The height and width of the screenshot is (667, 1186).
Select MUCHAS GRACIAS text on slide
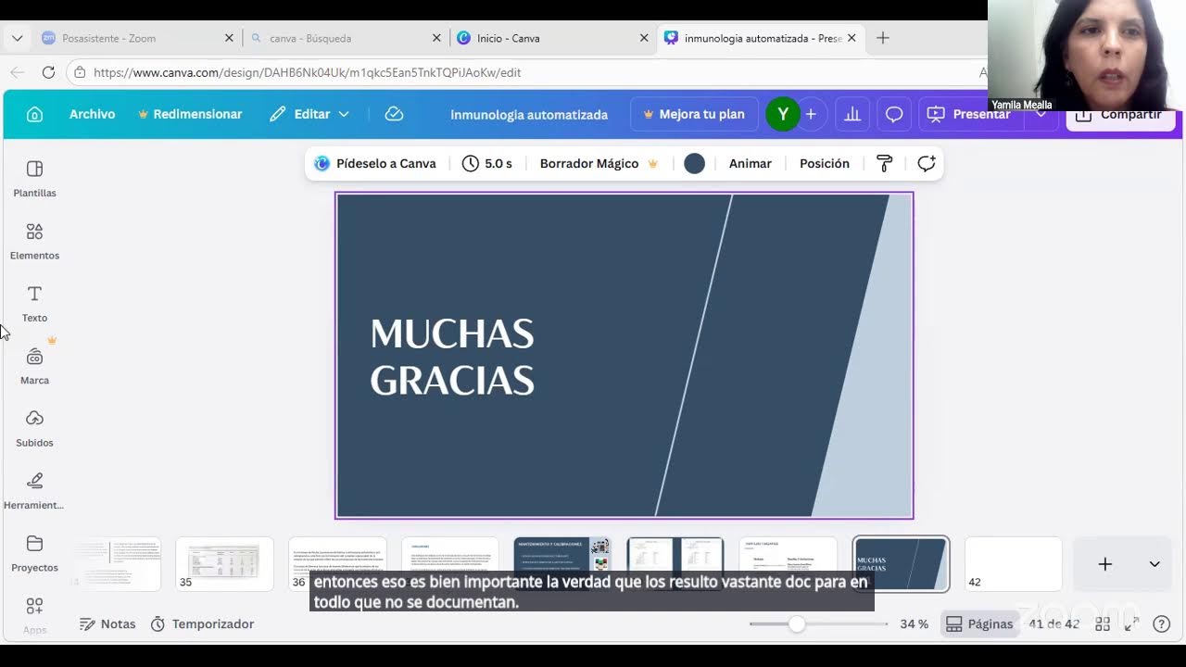point(452,357)
